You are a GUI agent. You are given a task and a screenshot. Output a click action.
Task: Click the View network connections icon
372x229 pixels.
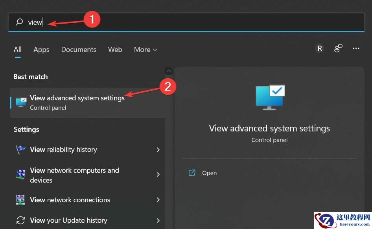[20, 200]
